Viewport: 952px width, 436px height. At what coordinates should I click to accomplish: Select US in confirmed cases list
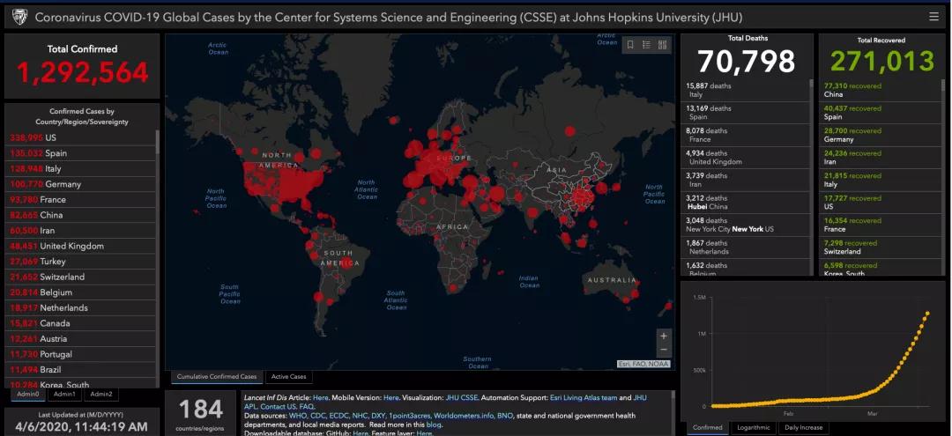pos(79,137)
